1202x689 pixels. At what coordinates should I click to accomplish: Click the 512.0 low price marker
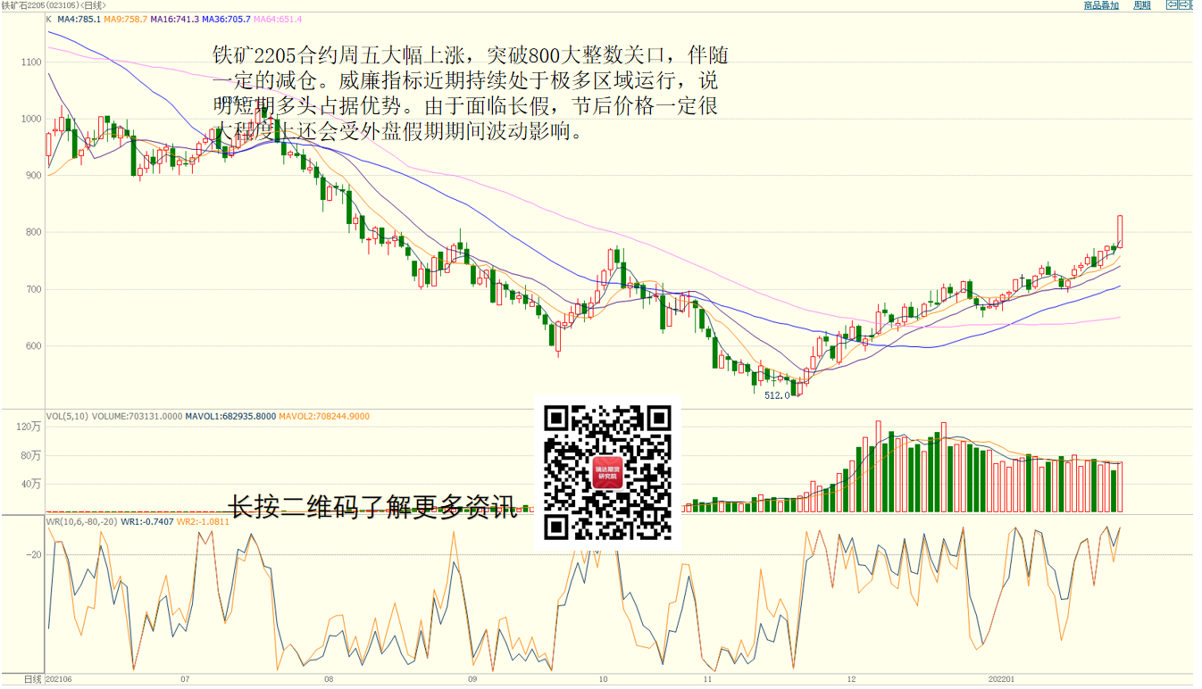pos(777,395)
